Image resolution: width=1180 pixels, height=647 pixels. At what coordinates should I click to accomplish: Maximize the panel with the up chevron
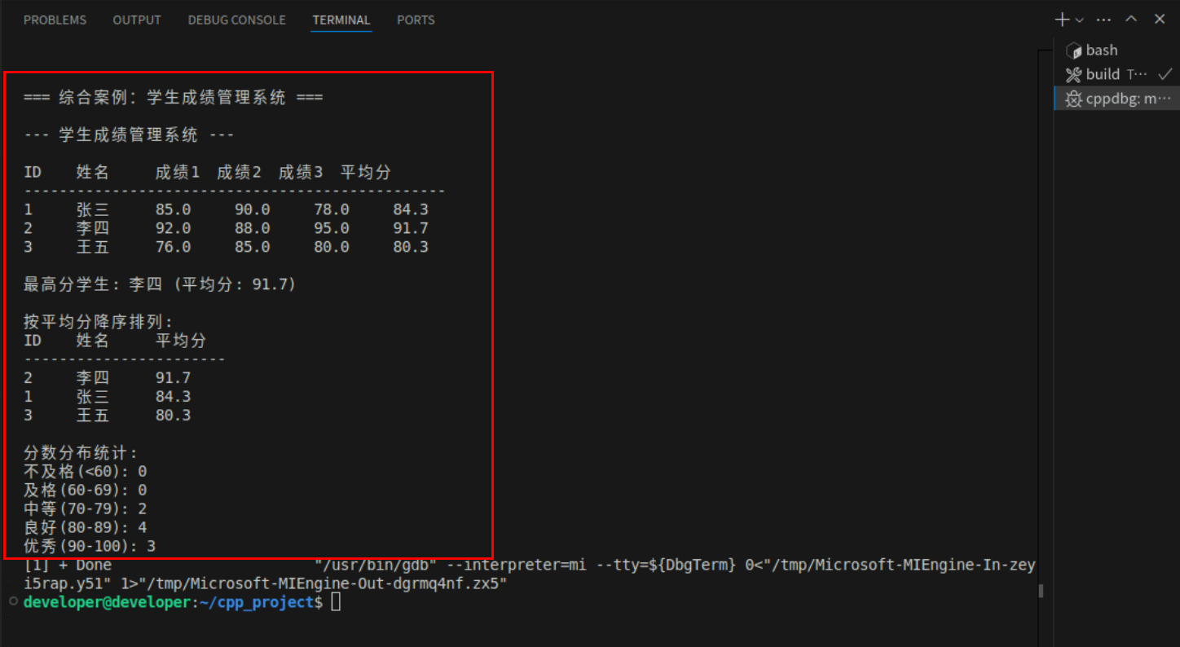pyautogui.click(x=1131, y=20)
